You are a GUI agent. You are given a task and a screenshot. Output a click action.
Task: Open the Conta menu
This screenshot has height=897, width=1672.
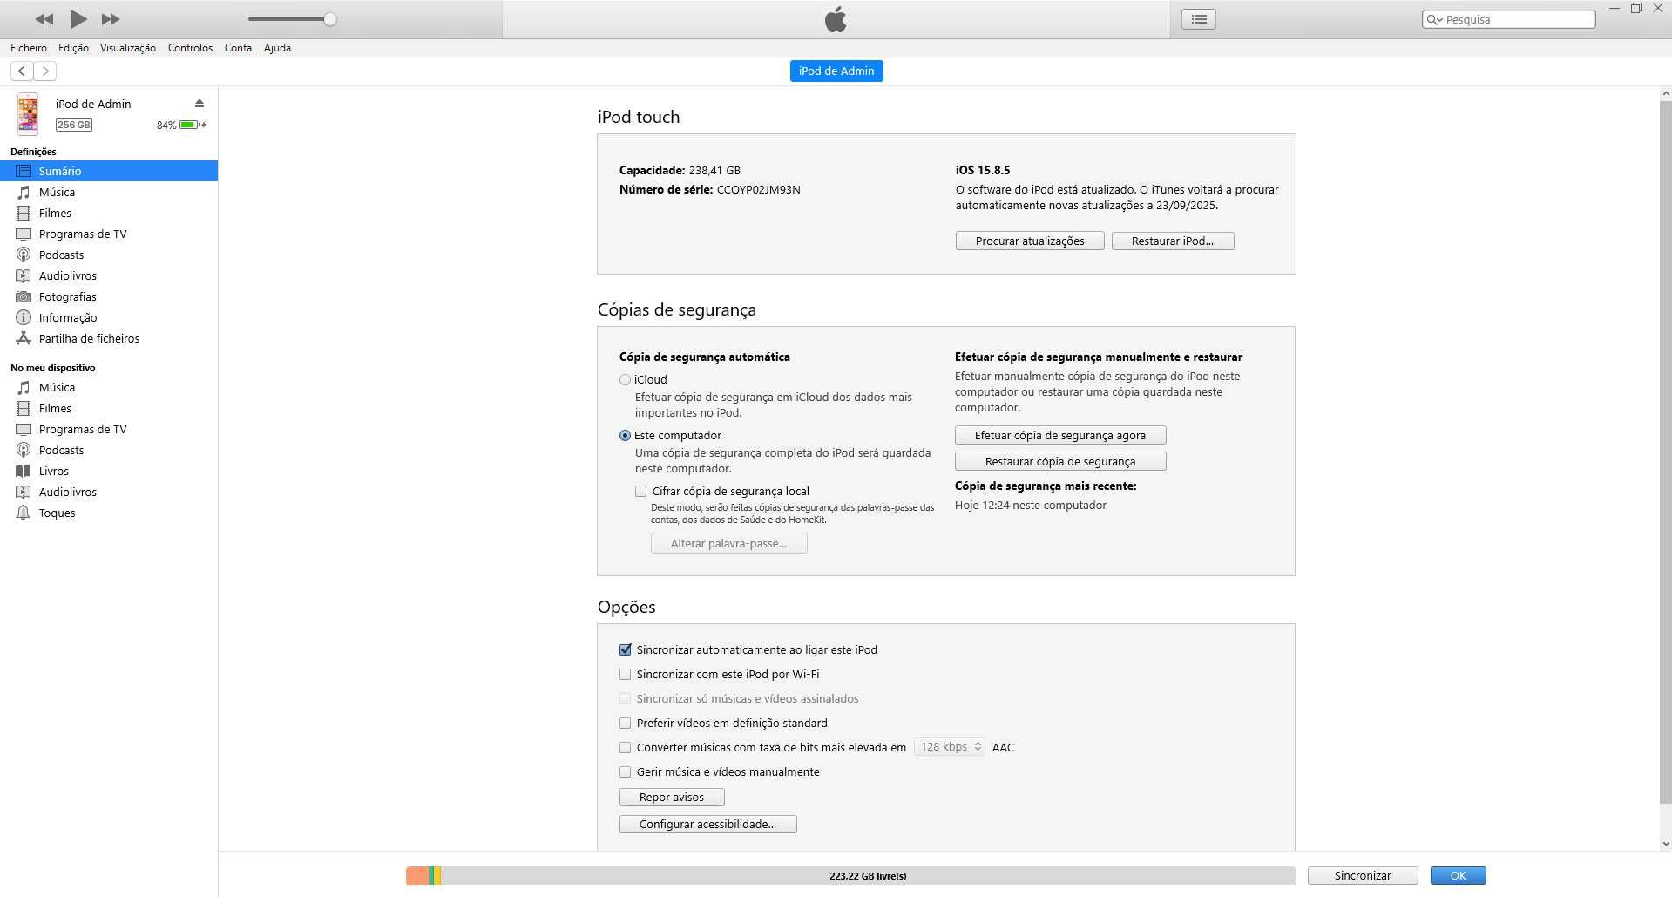pyautogui.click(x=238, y=48)
